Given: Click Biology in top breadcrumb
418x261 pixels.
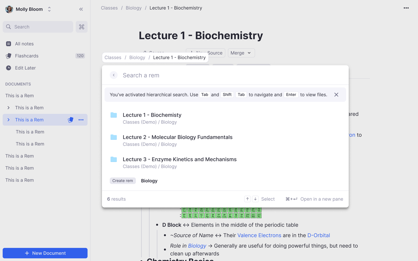Looking at the screenshot, I should (x=133, y=8).
